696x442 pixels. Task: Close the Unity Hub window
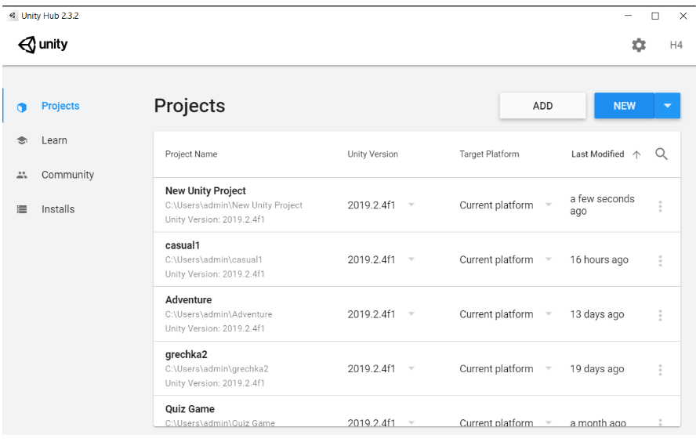coord(683,16)
